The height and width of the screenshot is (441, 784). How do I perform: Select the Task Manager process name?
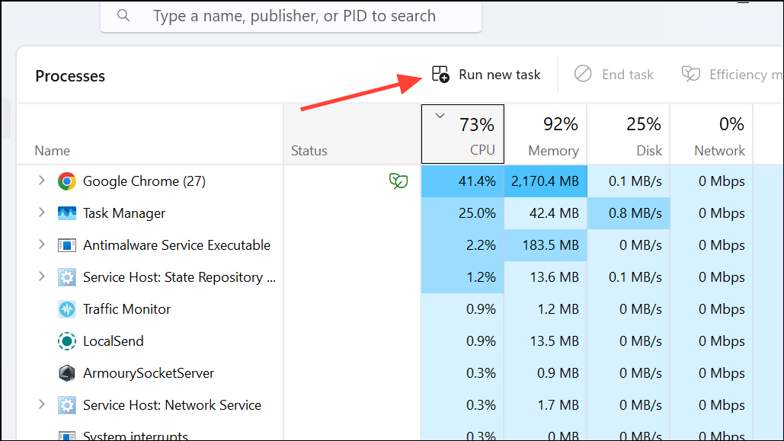(124, 213)
